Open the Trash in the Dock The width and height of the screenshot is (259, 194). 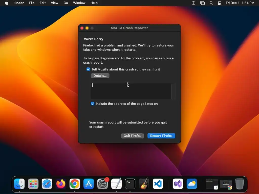tap(240, 184)
